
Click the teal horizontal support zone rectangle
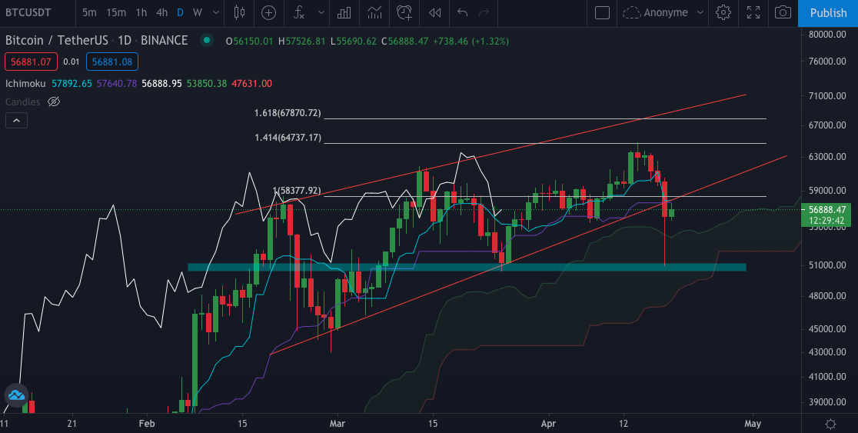click(466, 267)
